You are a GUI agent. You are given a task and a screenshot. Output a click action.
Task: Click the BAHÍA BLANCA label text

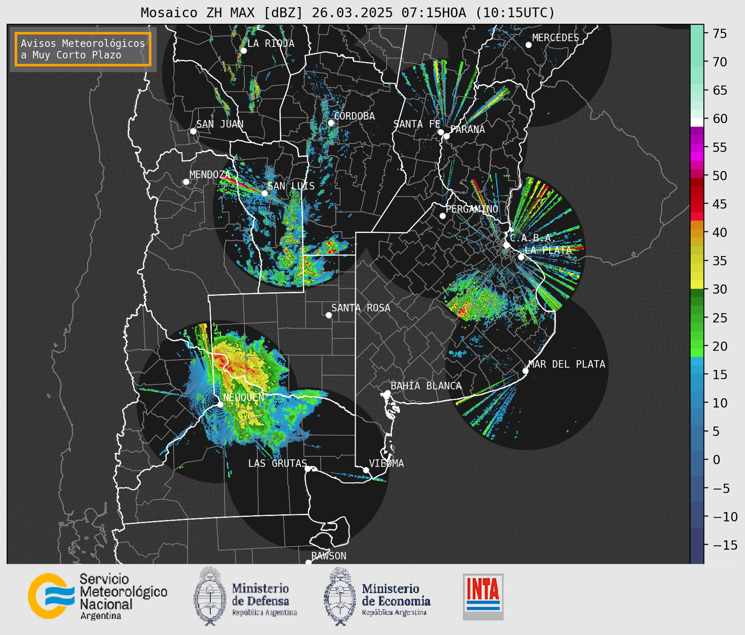pyautogui.click(x=426, y=386)
